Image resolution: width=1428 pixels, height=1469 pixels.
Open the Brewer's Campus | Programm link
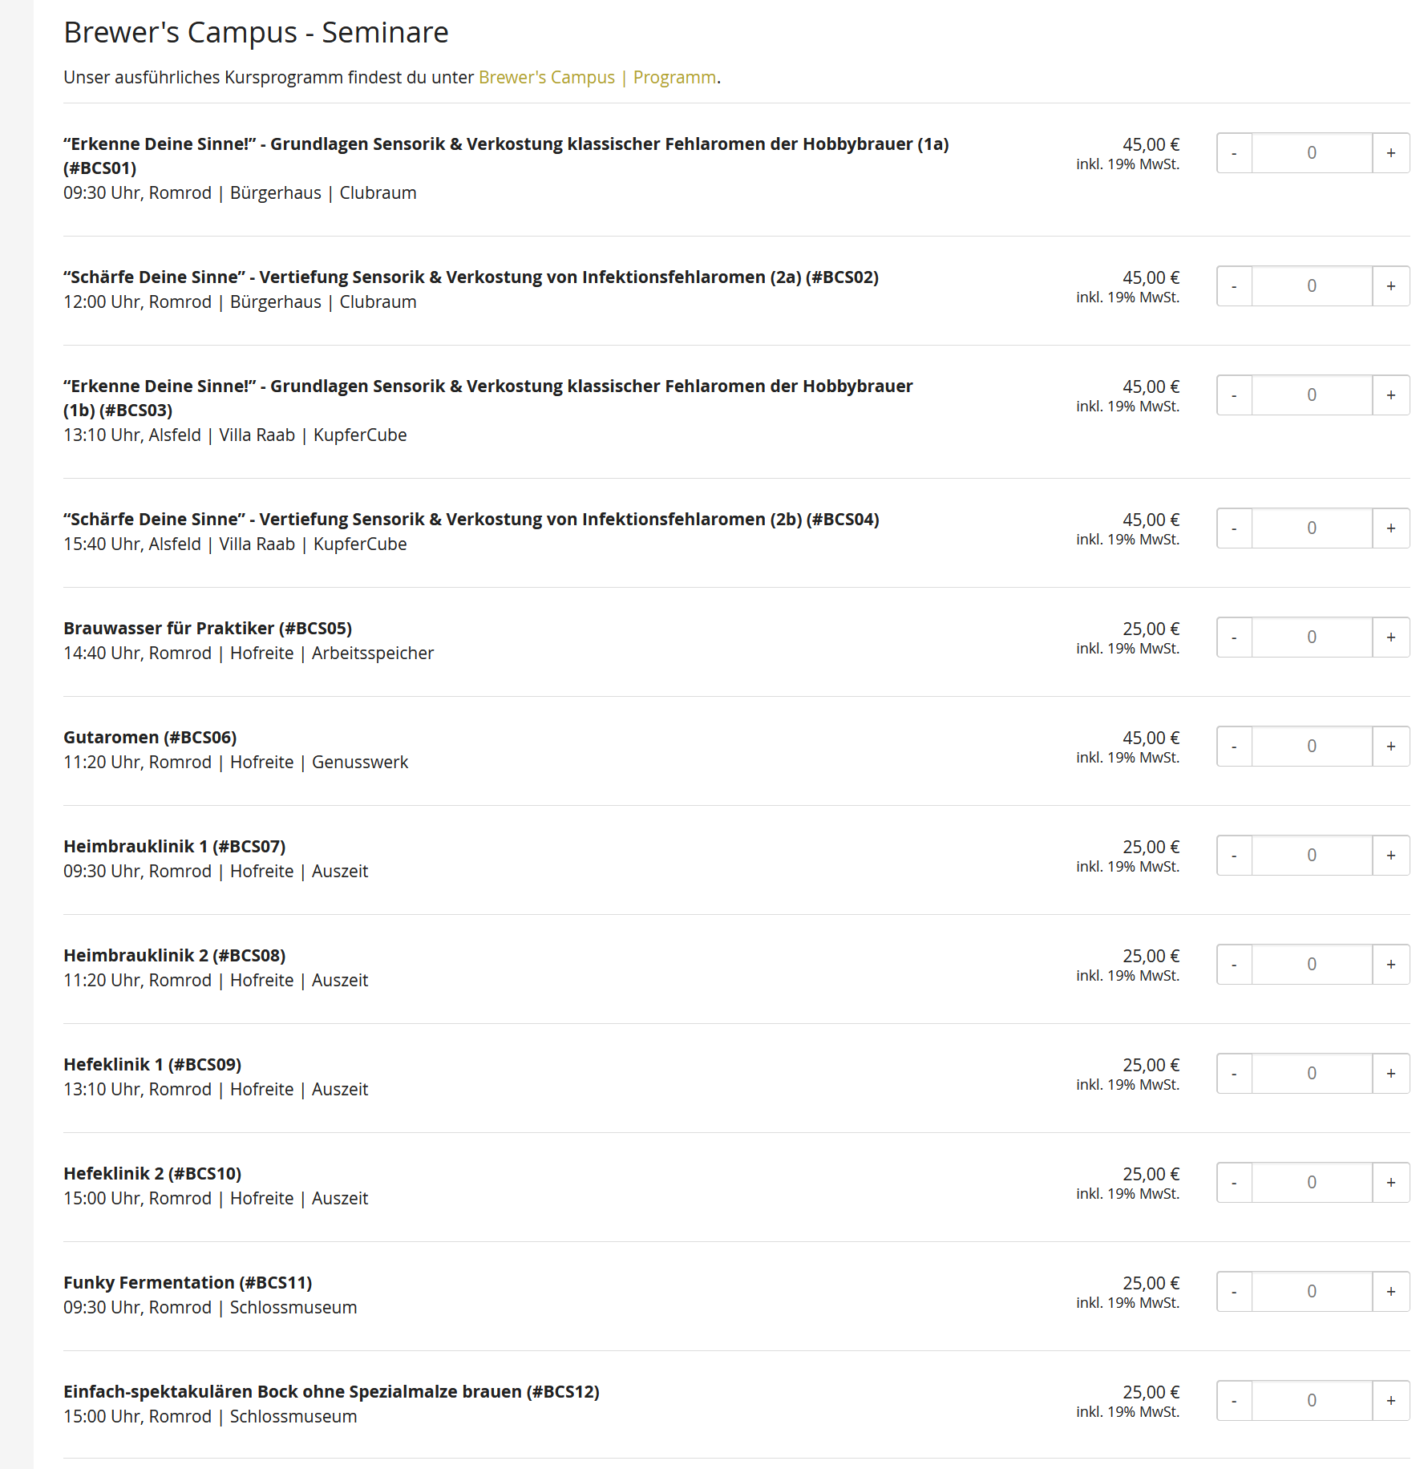(x=597, y=78)
